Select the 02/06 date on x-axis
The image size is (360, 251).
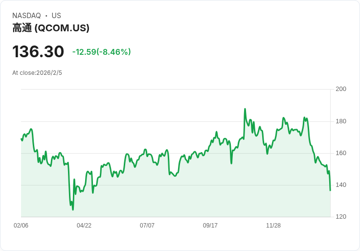tap(21, 226)
